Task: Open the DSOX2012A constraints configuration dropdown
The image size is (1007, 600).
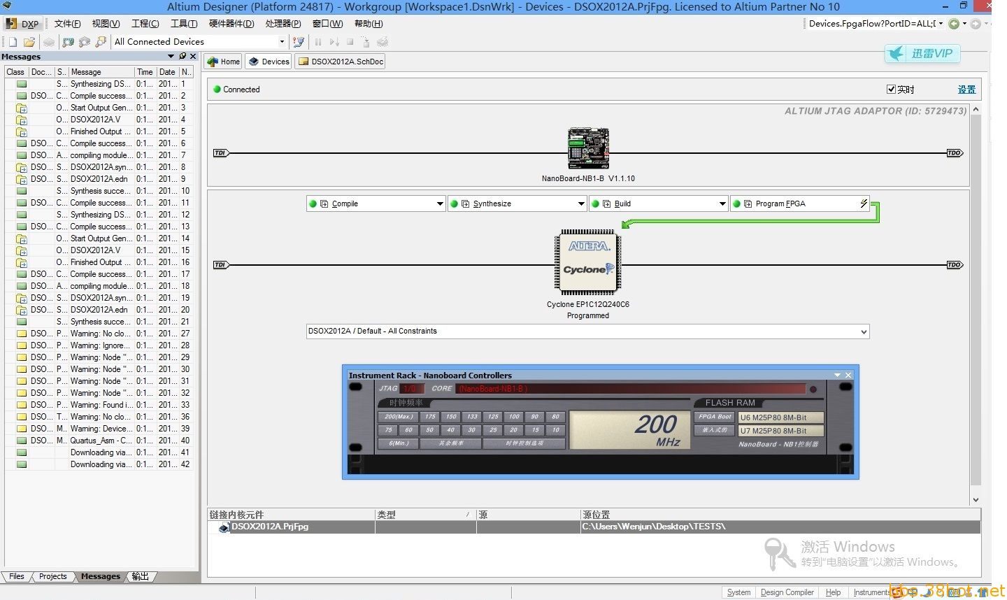Action: coord(864,331)
